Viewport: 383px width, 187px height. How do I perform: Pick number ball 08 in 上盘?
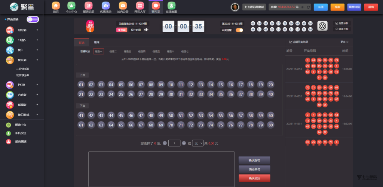click(151, 85)
